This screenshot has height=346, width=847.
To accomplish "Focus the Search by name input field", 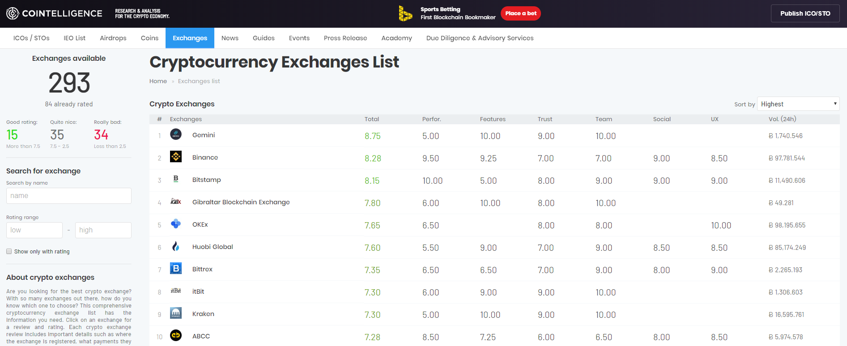I will [x=69, y=196].
